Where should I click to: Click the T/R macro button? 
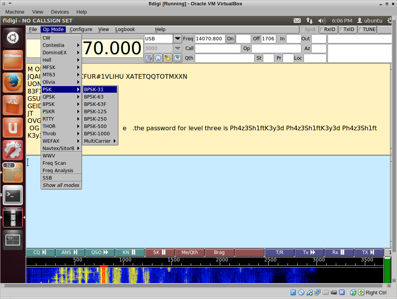[279, 252]
